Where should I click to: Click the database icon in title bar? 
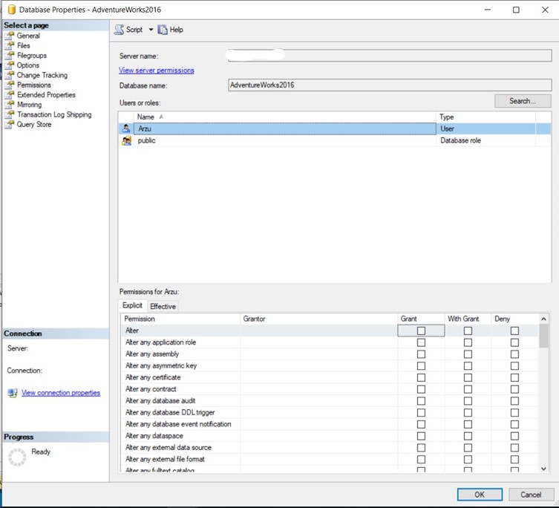point(11,10)
